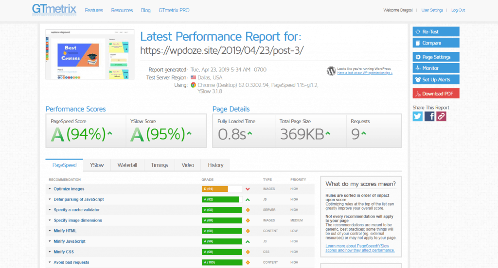
Task: Click orange diamond for Specify a cache validator
Action: (248, 210)
